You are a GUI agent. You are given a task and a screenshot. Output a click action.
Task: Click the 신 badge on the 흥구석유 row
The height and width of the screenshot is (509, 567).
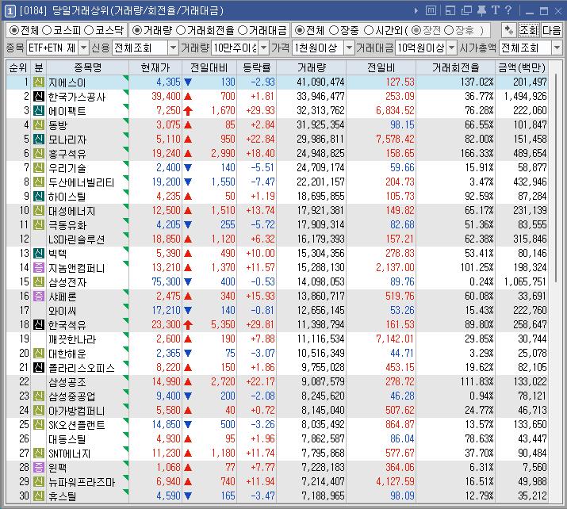pyautogui.click(x=39, y=153)
